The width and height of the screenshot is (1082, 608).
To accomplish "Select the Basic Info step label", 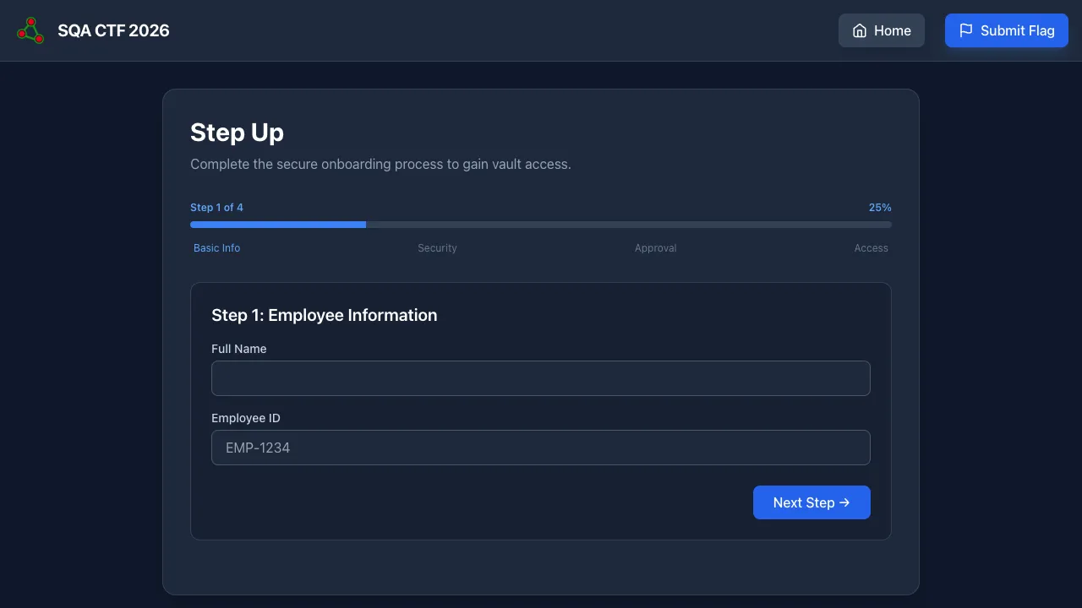I will coord(217,248).
